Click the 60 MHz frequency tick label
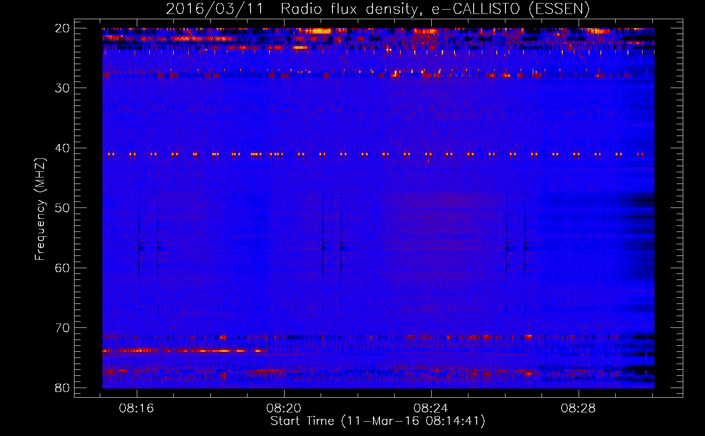 coord(63,268)
